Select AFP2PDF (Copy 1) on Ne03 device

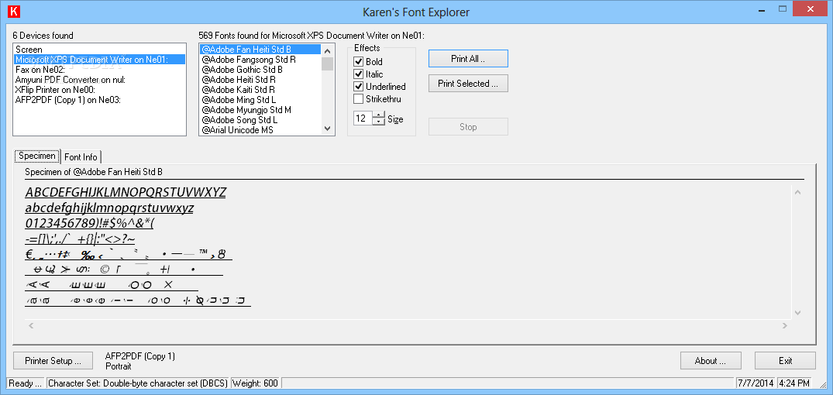(99, 100)
